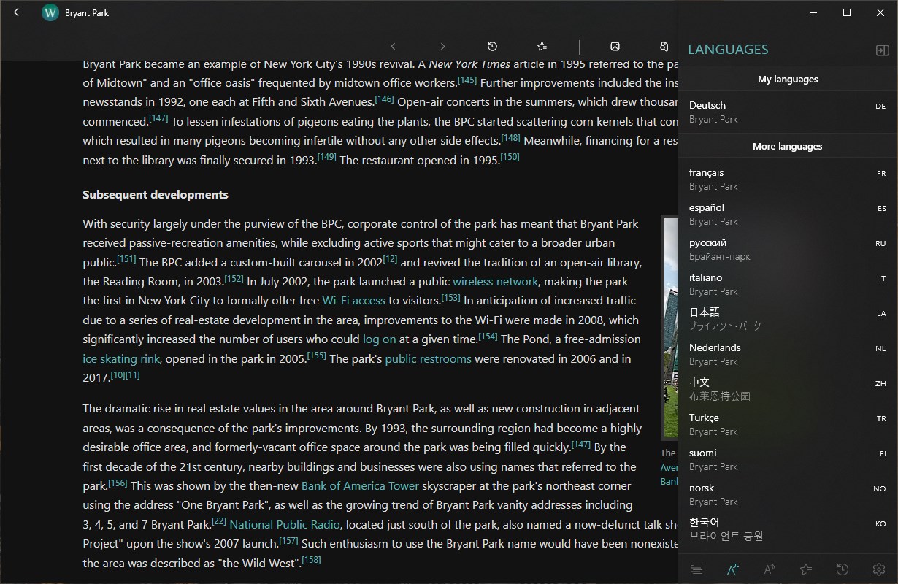The image size is (898, 584).
Task: Follow the wireless network link
Action: tap(495, 281)
